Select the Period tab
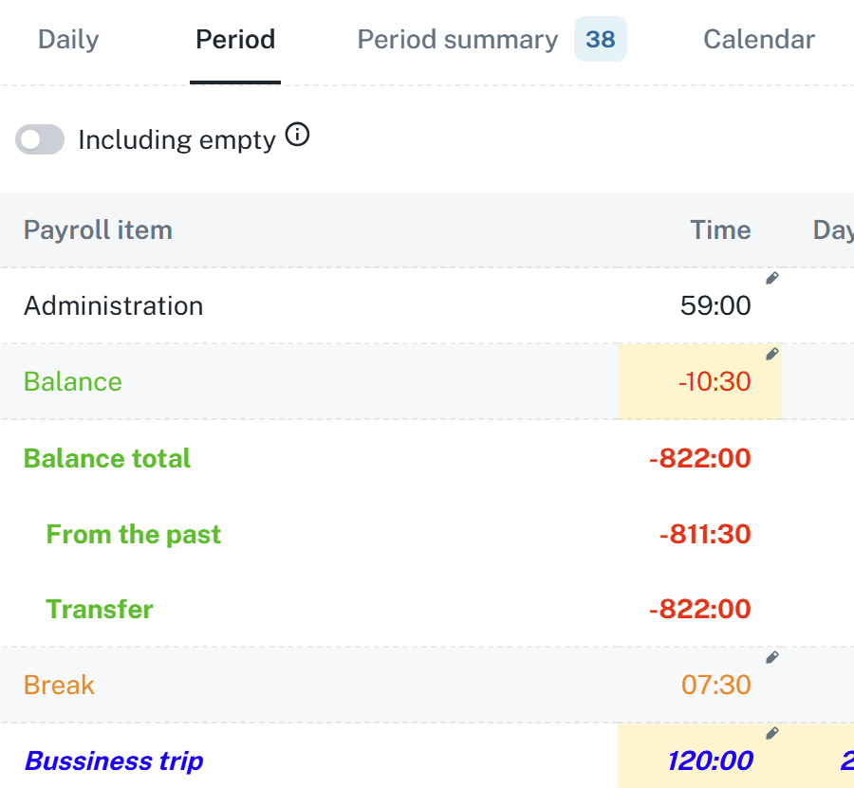 [235, 40]
